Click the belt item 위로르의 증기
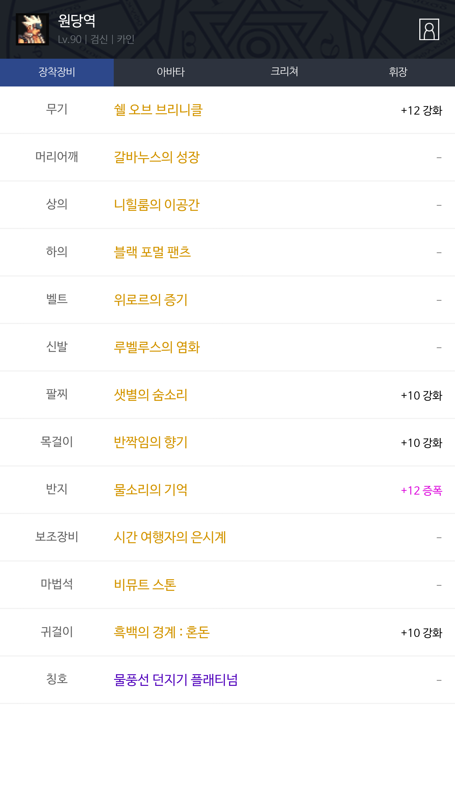The image size is (455, 808). pos(151,300)
